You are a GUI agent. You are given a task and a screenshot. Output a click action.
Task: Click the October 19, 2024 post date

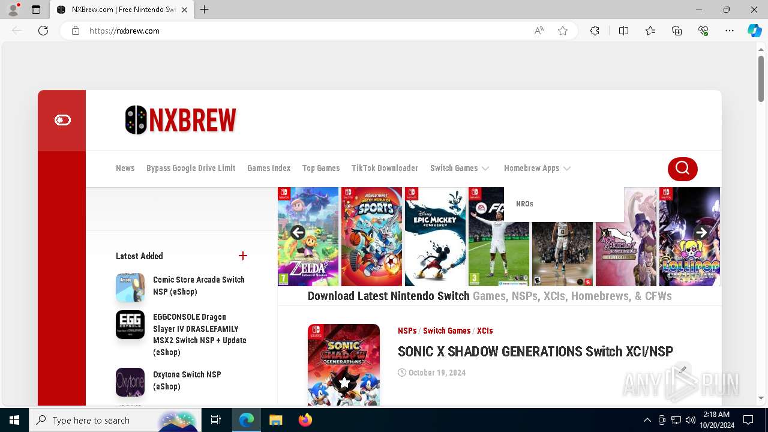pyautogui.click(x=437, y=373)
